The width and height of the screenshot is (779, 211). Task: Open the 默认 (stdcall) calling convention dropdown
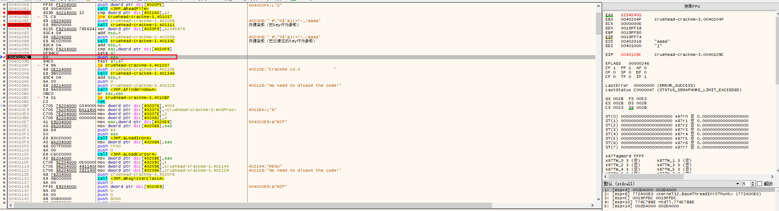[672, 184]
